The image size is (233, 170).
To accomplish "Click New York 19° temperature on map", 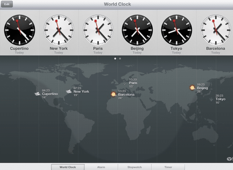I will click(76, 95).
